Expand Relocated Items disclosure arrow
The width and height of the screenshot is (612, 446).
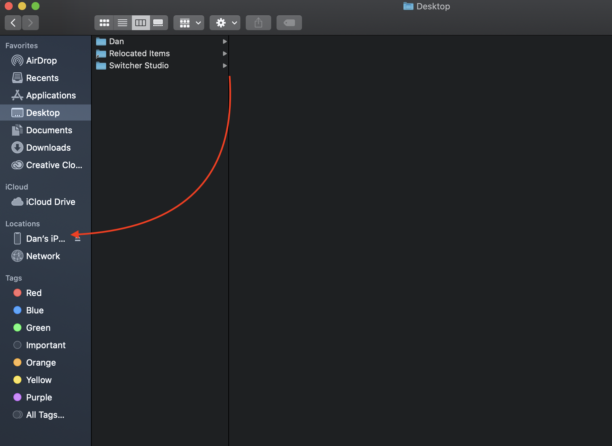(225, 54)
